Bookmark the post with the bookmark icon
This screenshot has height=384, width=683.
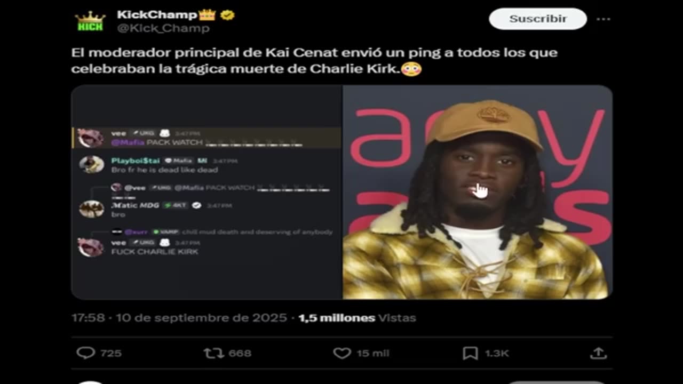click(470, 353)
